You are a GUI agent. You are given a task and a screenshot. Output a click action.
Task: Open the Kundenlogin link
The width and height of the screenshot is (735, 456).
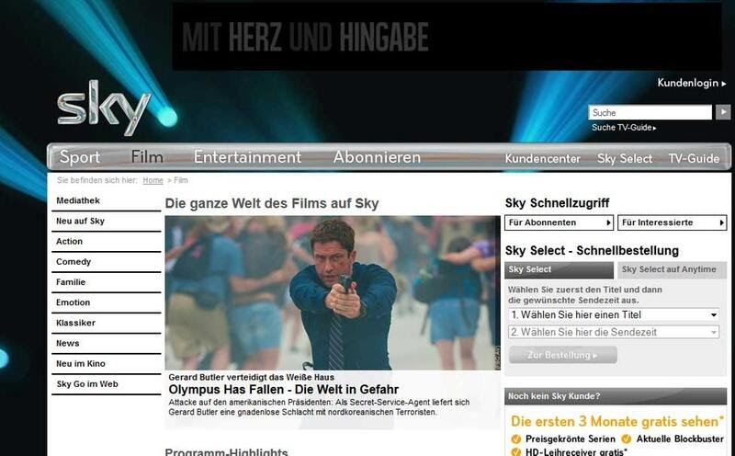pos(692,83)
